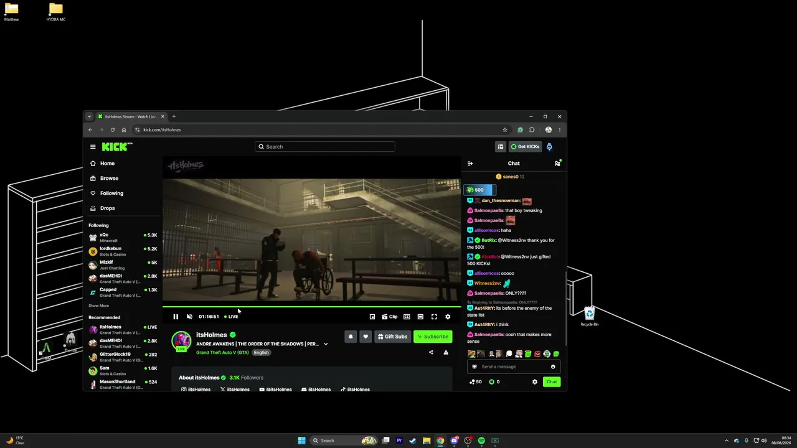Open itsHolmes Discord link
Viewport: 797px width, 448px height.
(316, 390)
